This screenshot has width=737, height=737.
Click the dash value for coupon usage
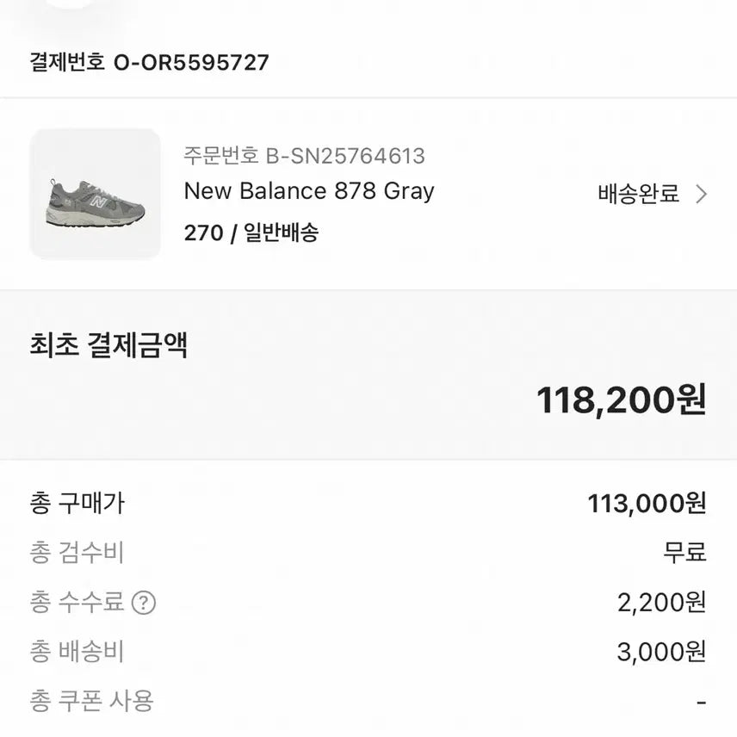click(x=701, y=703)
